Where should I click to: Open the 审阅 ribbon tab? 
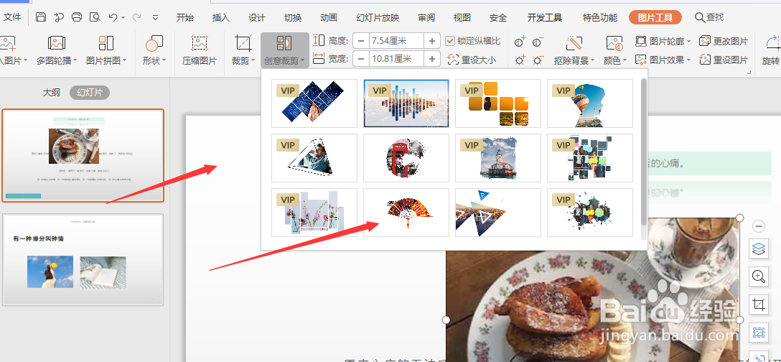click(x=426, y=17)
